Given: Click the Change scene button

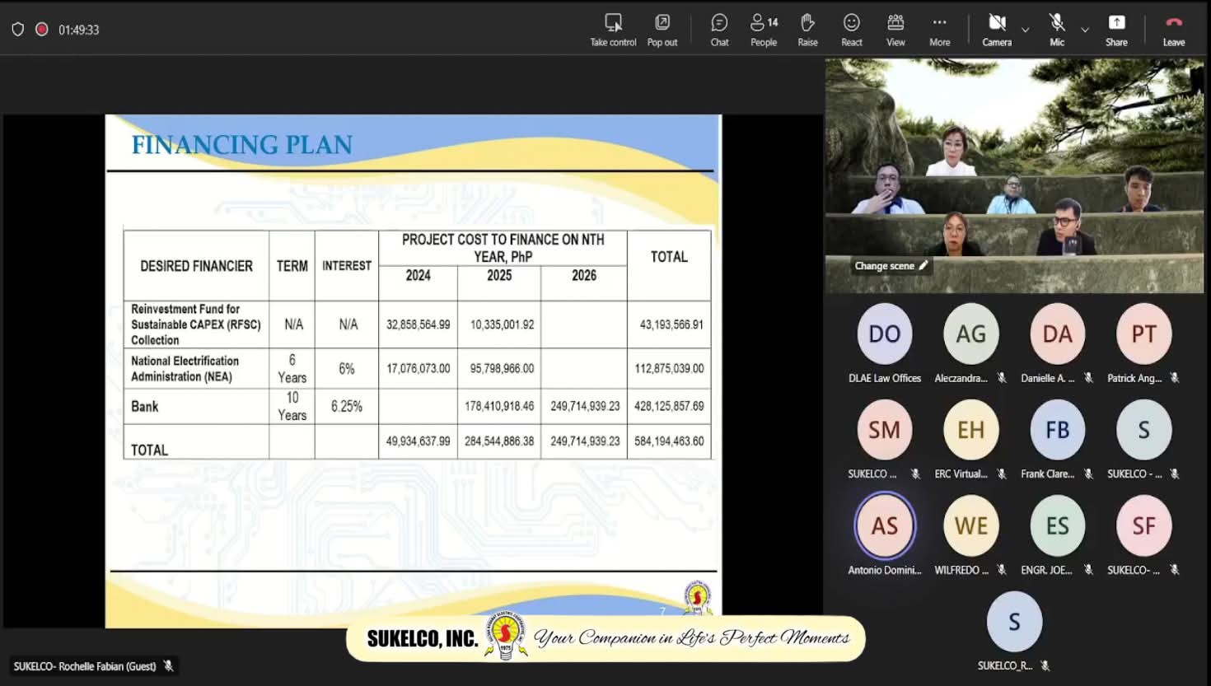Looking at the screenshot, I should tap(891, 266).
